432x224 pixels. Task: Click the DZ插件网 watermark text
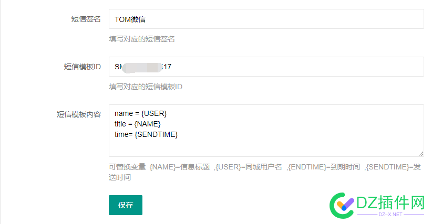click(390, 202)
